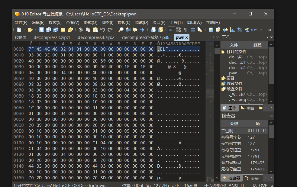The width and height of the screenshot is (297, 187).
Task: Click the compare files double-arrow icon
Action: 225,30
